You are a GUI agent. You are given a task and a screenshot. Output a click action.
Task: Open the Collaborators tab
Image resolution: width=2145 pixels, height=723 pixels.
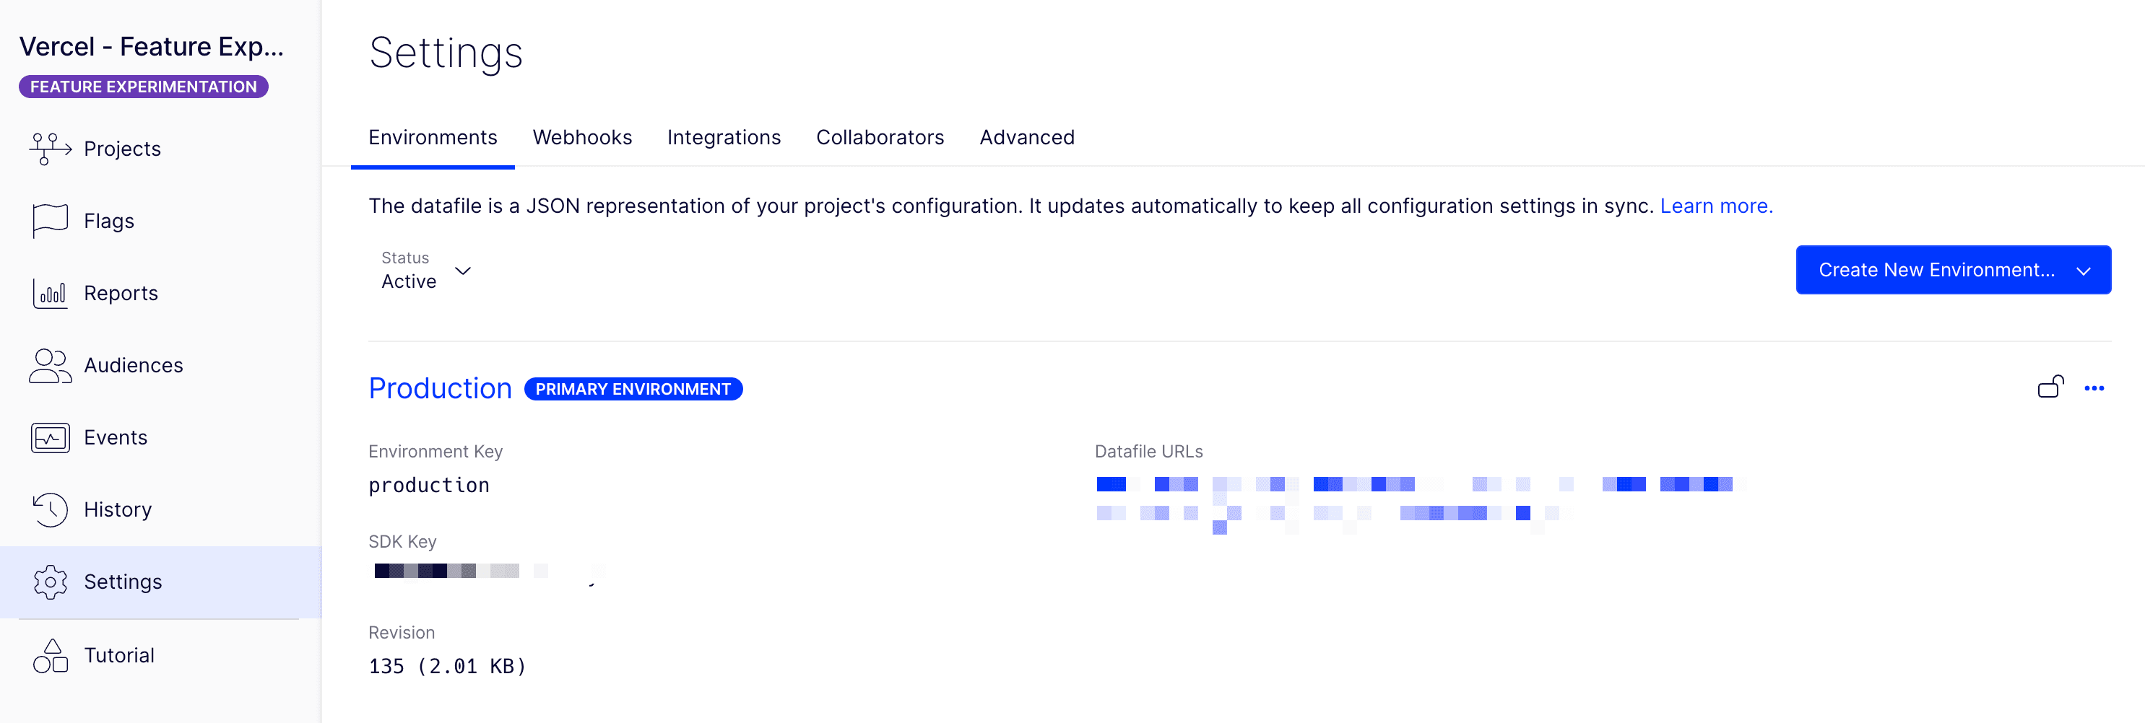click(x=880, y=137)
